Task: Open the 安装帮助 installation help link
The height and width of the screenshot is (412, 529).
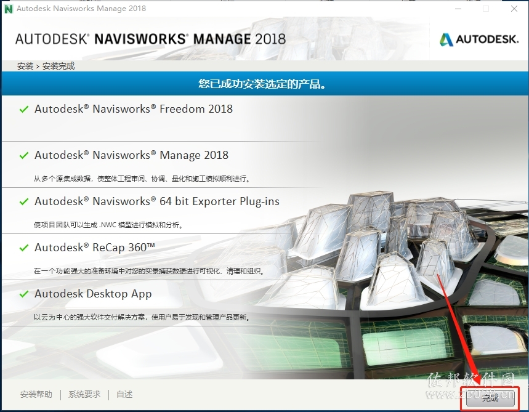Action: pyautogui.click(x=36, y=394)
